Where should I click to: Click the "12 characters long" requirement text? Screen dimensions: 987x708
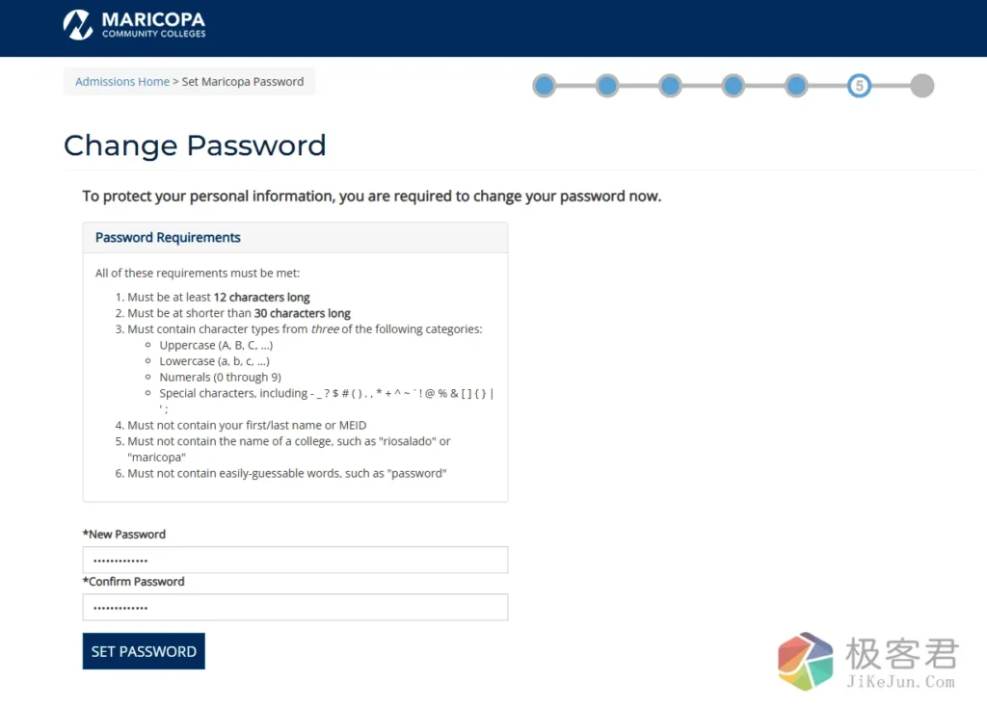[262, 298]
